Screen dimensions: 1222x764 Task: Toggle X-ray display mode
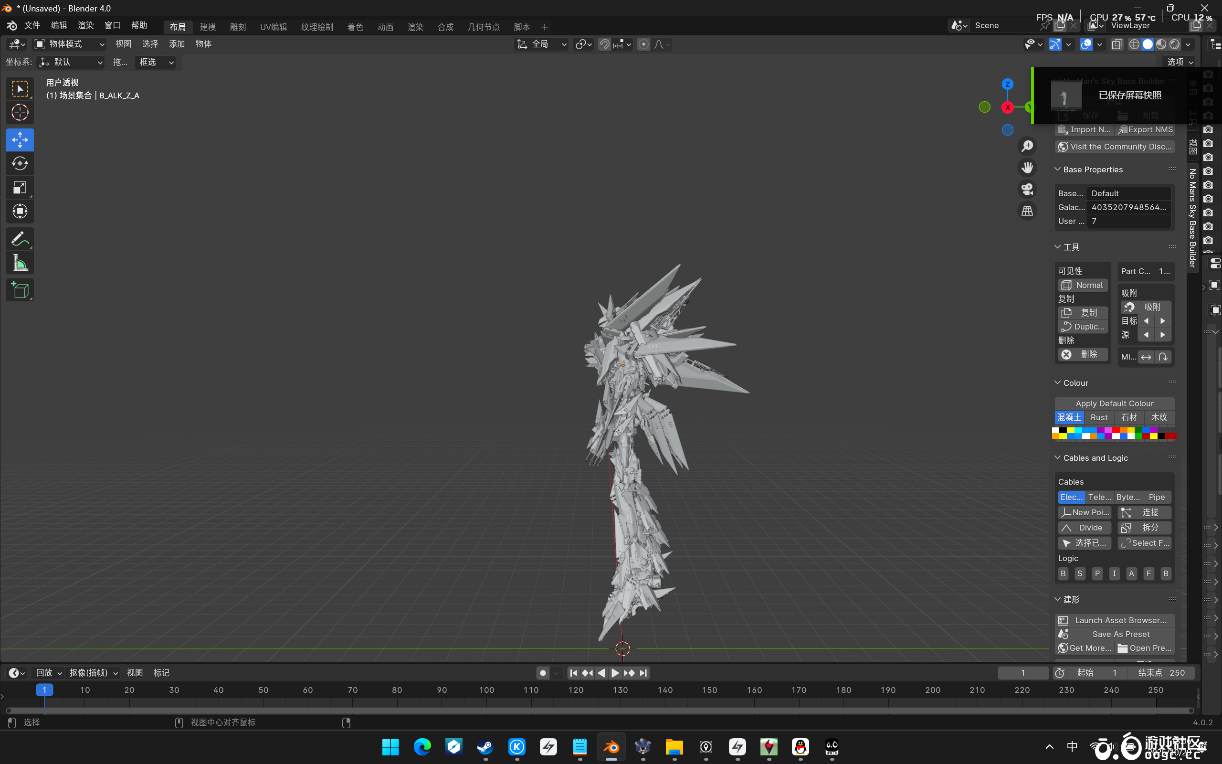tap(1117, 44)
